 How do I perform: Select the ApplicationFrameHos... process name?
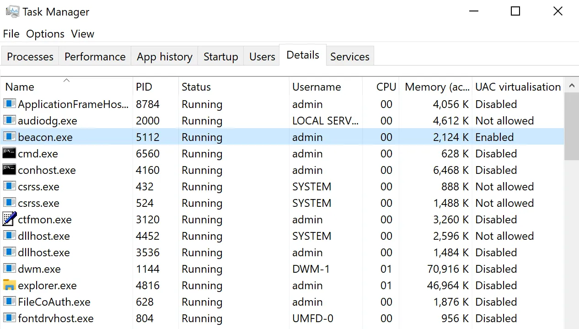tap(73, 104)
